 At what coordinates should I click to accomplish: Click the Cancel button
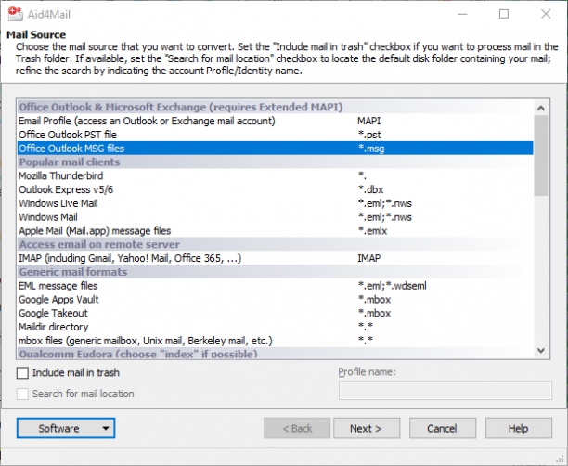point(443,428)
